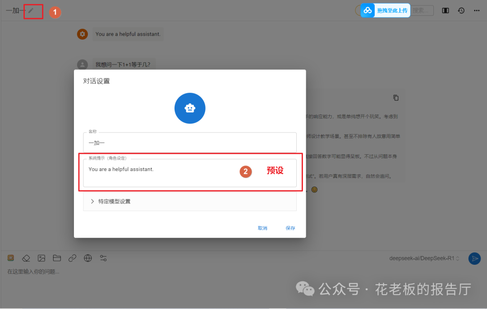The image size is (487, 309).
Task: Open the deepseek-ai/DeepSeek-R1 model selector
Action: click(423, 258)
